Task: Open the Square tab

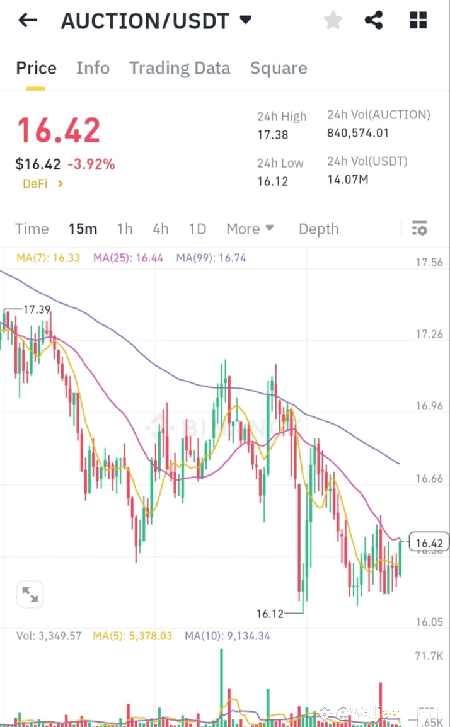Action: click(x=279, y=67)
